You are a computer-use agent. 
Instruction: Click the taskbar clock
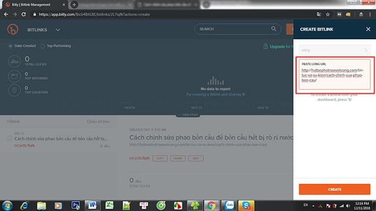coord(362,206)
